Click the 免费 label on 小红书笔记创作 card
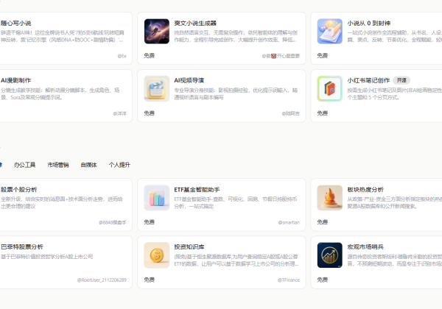Viewport: 442px width, 309px height. pos(322,113)
